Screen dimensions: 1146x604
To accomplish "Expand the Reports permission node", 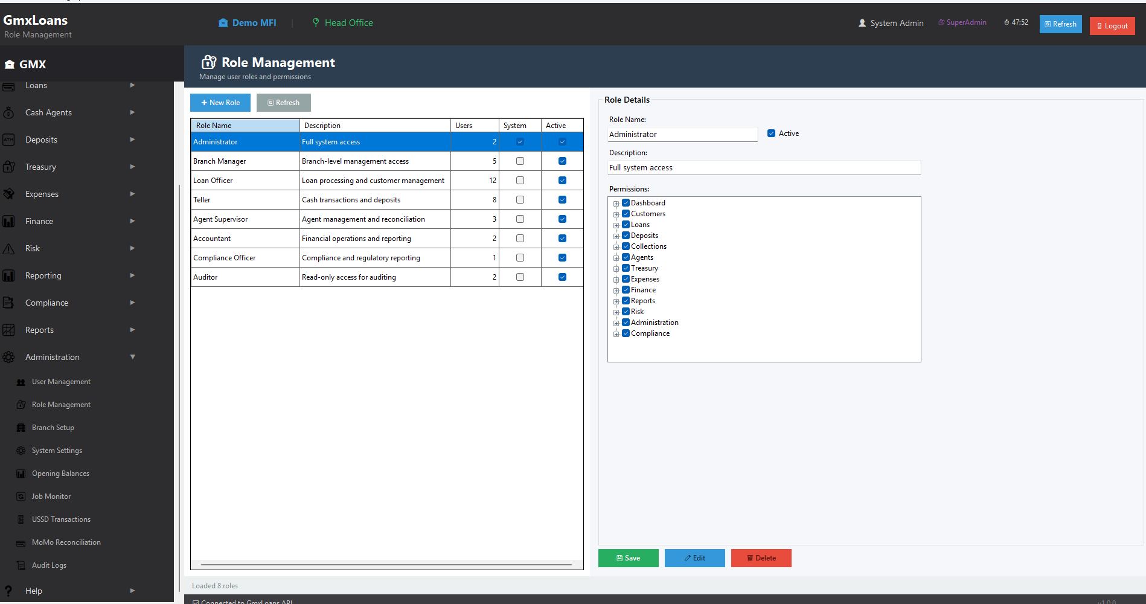I will pos(616,301).
